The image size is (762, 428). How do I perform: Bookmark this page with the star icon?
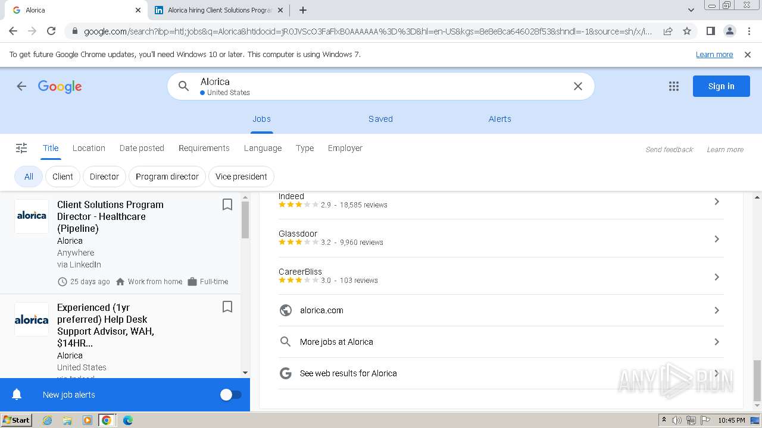[687, 31]
